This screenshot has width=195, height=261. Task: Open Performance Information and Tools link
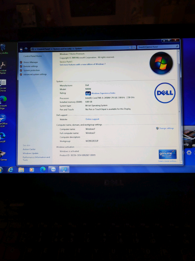pyautogui.click(x=36, y=159)
